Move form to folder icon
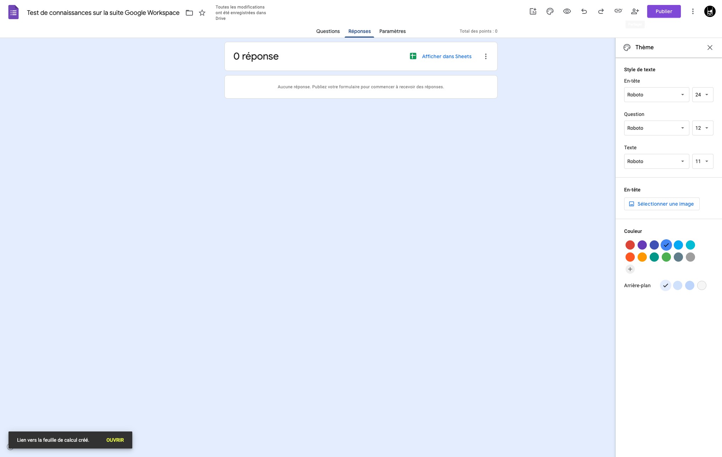722x457 pixels. point(189,13)
